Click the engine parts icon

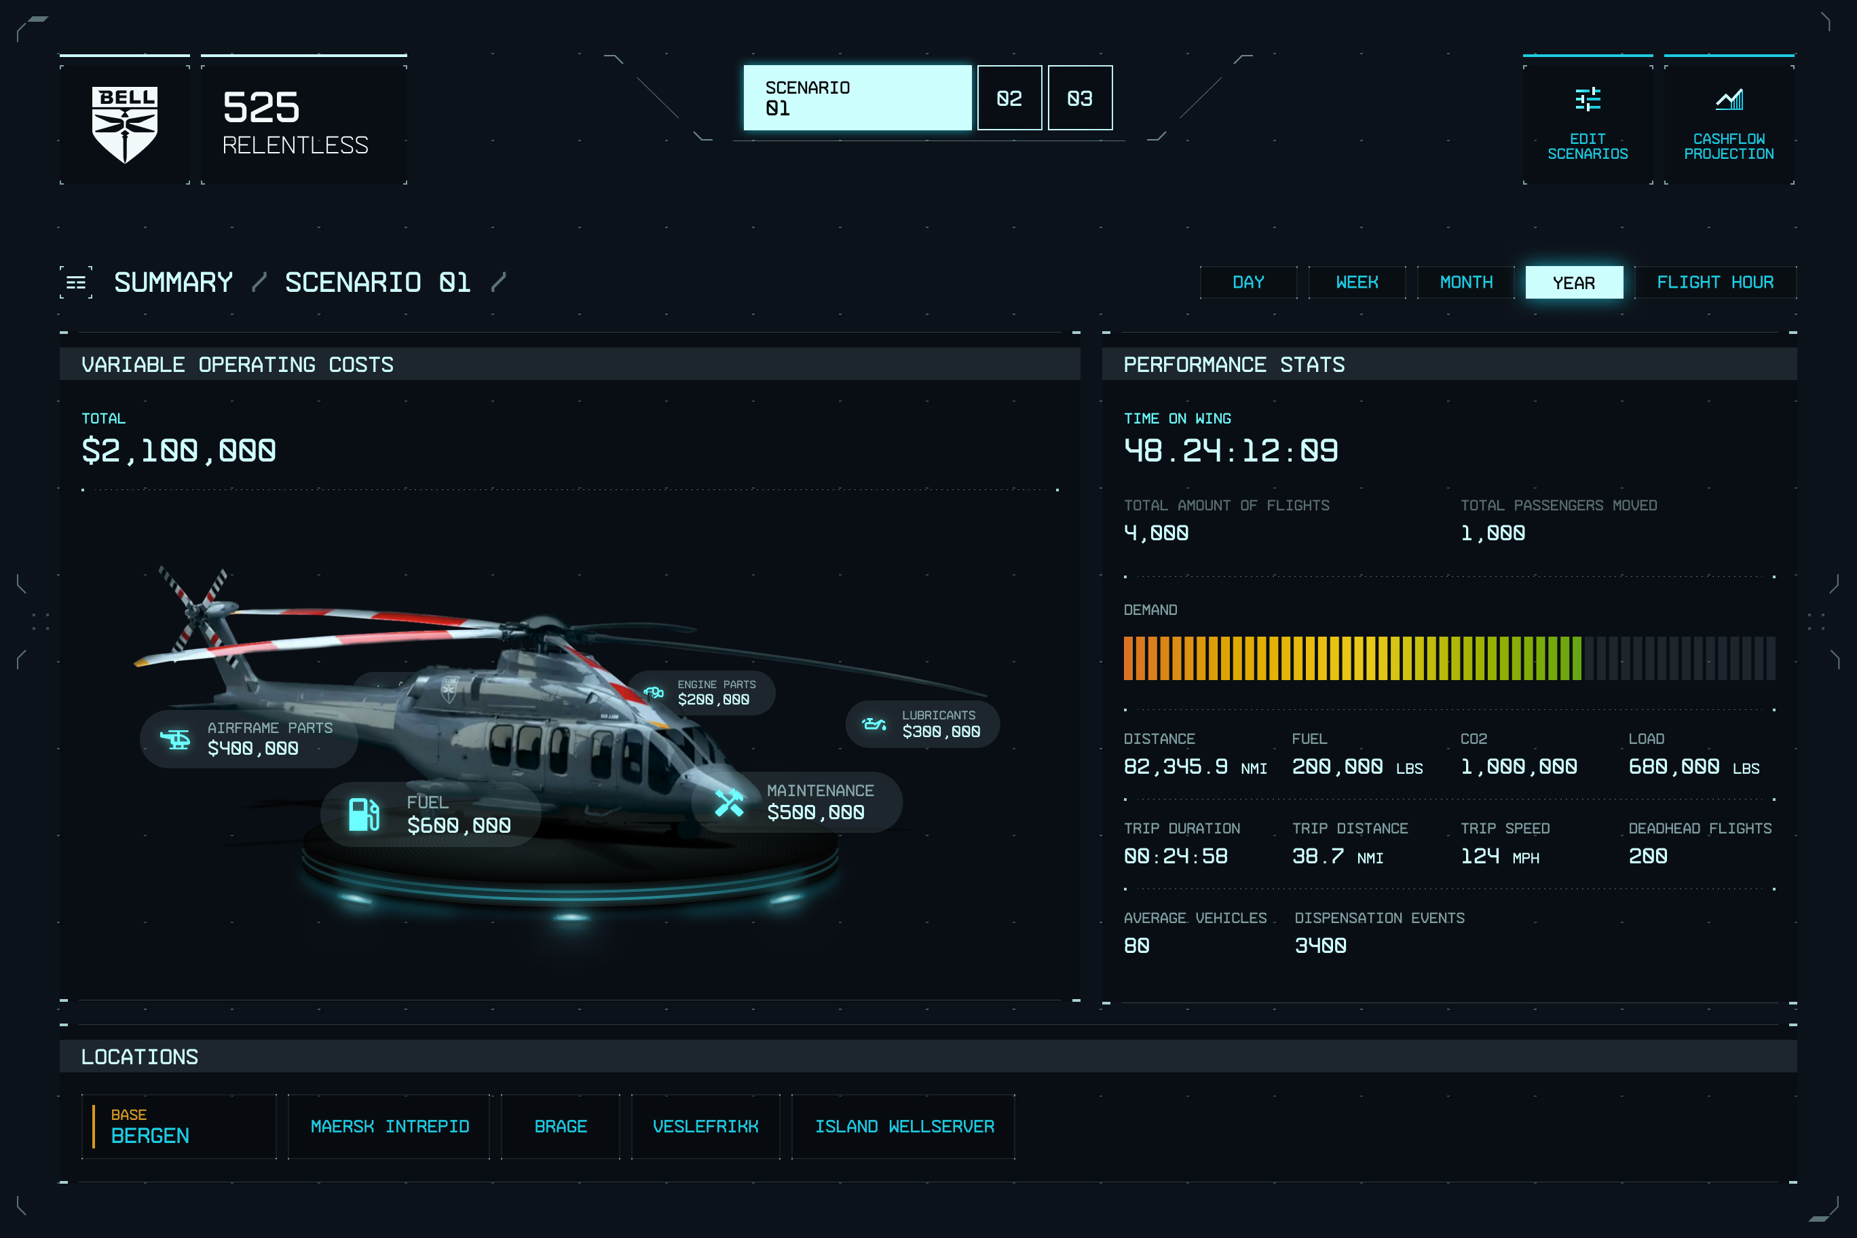click(653, 692)
